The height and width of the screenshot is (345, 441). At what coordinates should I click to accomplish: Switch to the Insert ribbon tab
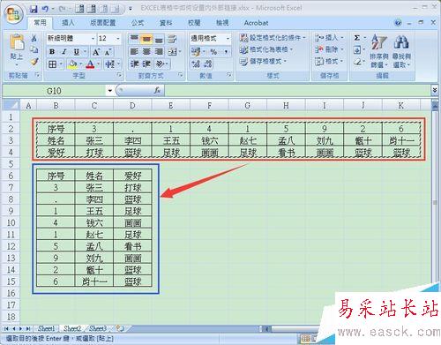(68, 23)
